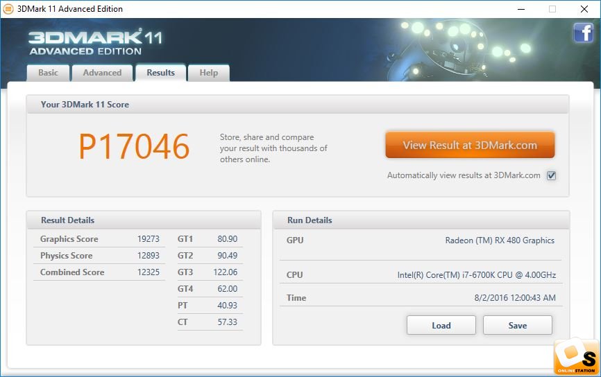The width and height of the screenshot is (601, 377).
Task: Minimize the 3DMark 11 window
Action: tap(521, 9)
